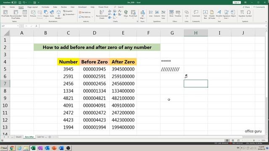Insert Icons from the ribbon
The height and width of the screenshot is (151, 269).
(52, 13)
